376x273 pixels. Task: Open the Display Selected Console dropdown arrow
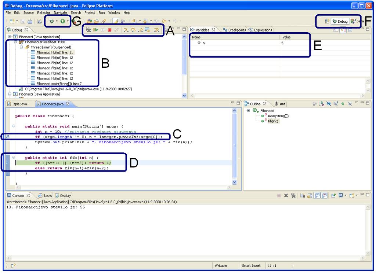(346, 195)
